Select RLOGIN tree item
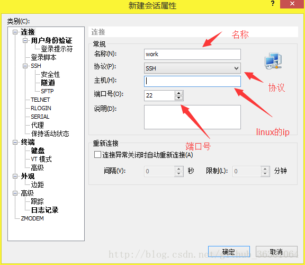 41,108
